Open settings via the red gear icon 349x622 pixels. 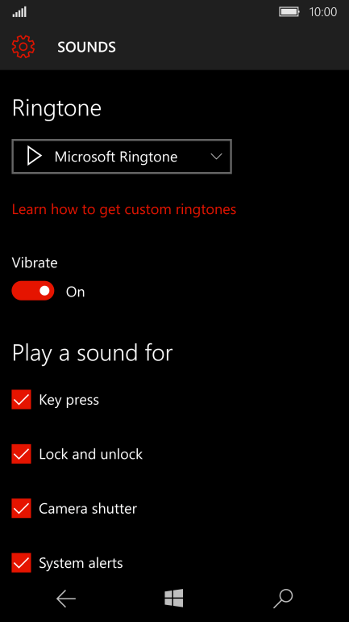[23, 47]
